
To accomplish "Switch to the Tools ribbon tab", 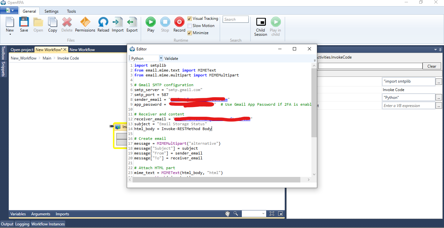I will coord(72,11).
